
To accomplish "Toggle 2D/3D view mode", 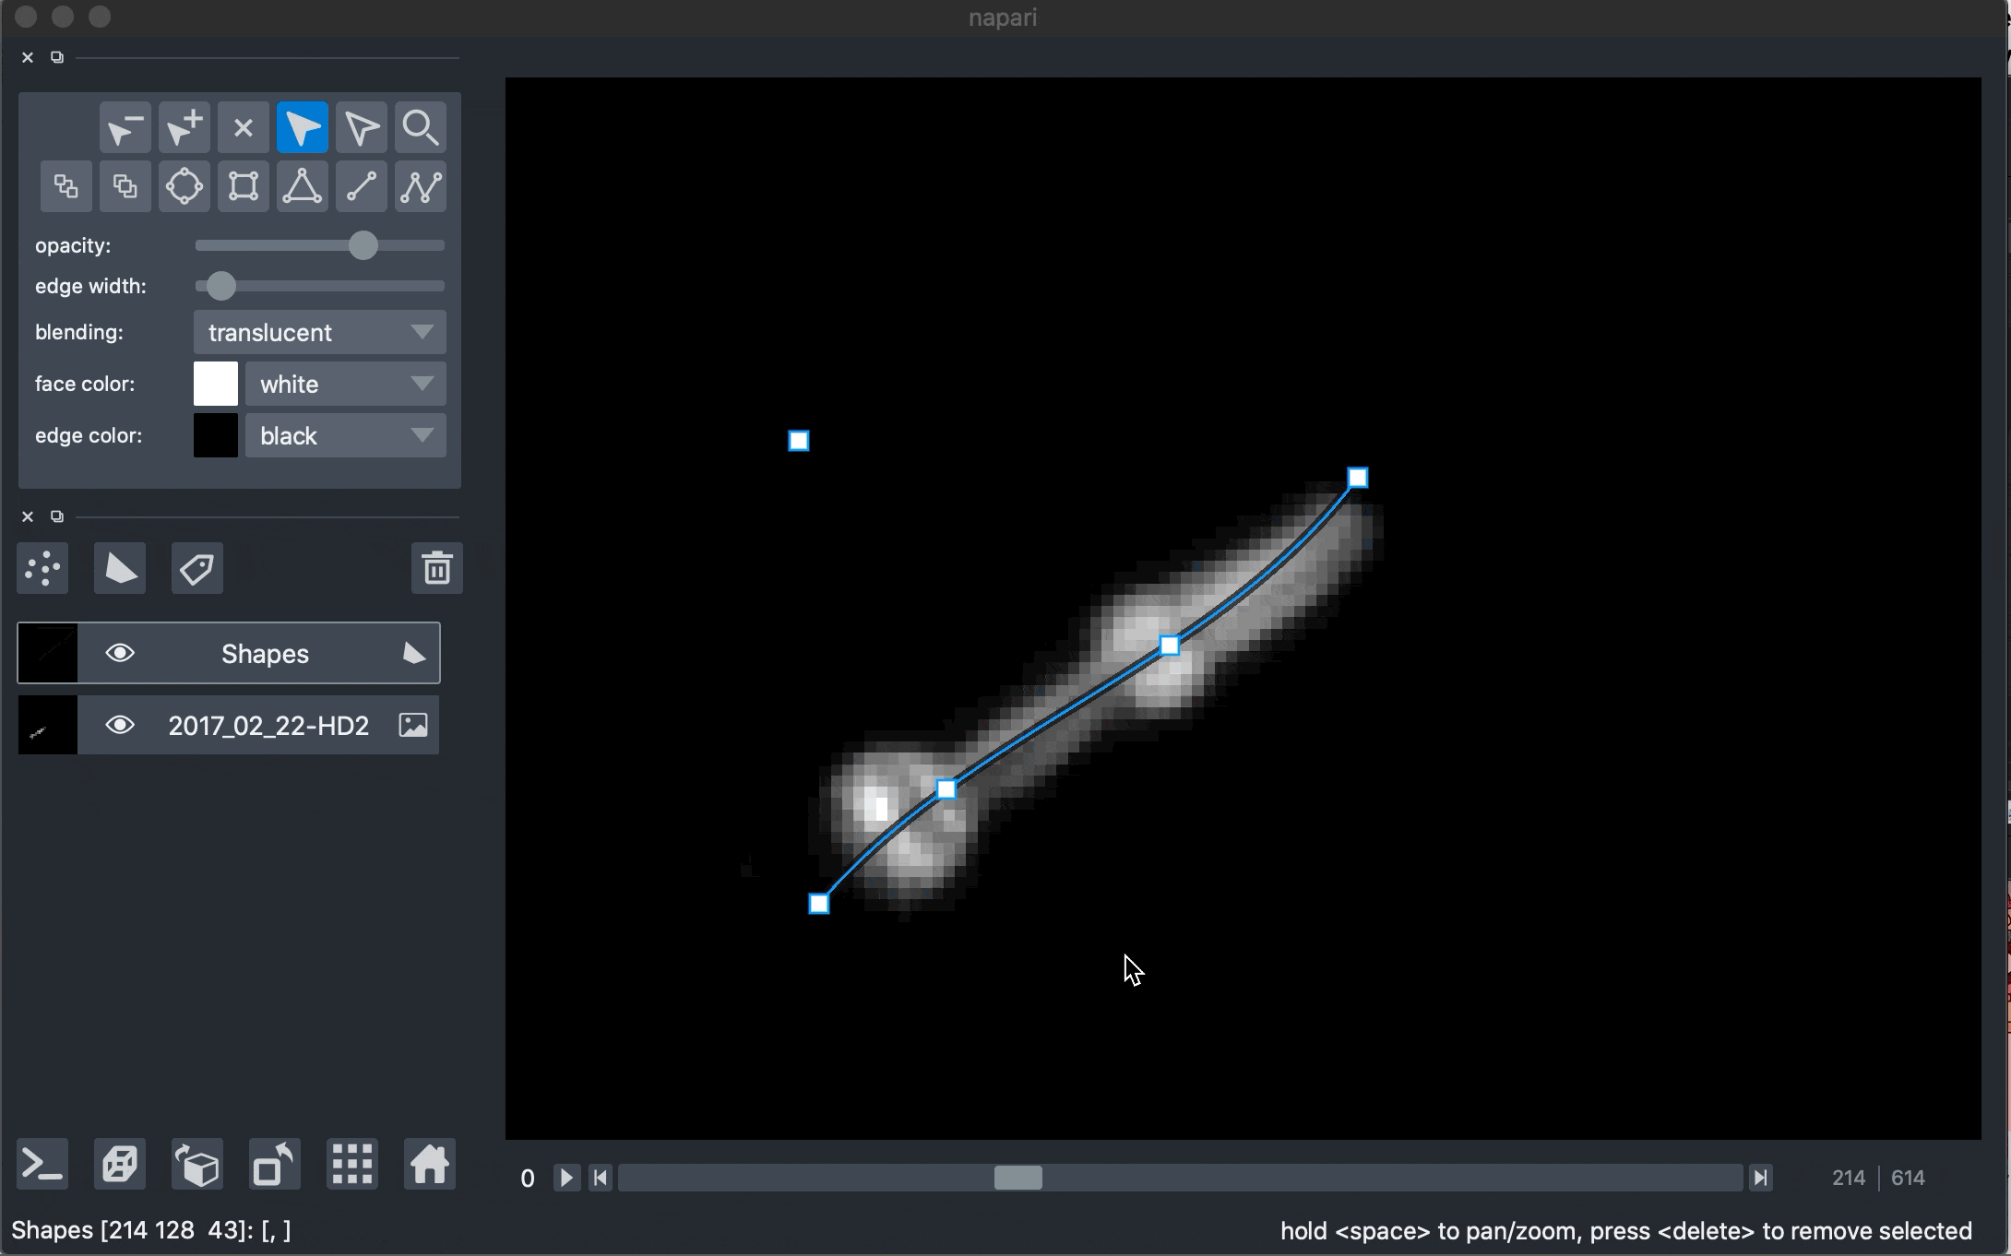I will [x=120, y=1164].
